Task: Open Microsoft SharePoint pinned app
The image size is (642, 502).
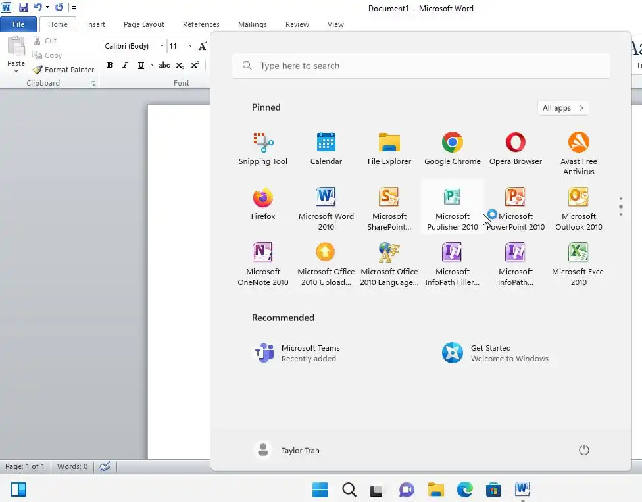Action: coord(389,209)
